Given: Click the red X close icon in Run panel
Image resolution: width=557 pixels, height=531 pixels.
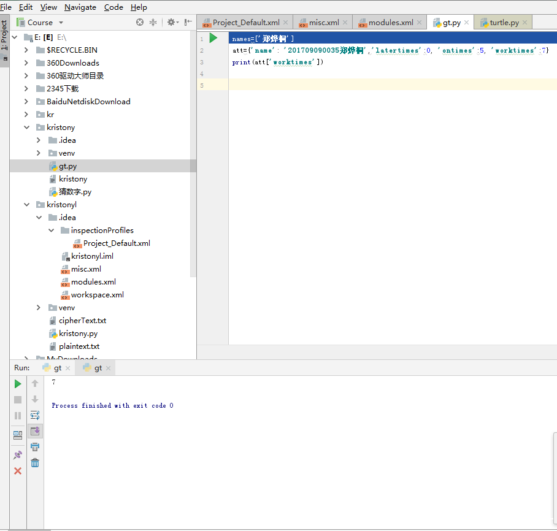Looking at the screenshot, I should pos(18,471).
